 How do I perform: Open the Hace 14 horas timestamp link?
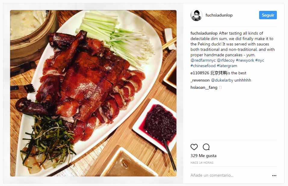pos(202,163)
